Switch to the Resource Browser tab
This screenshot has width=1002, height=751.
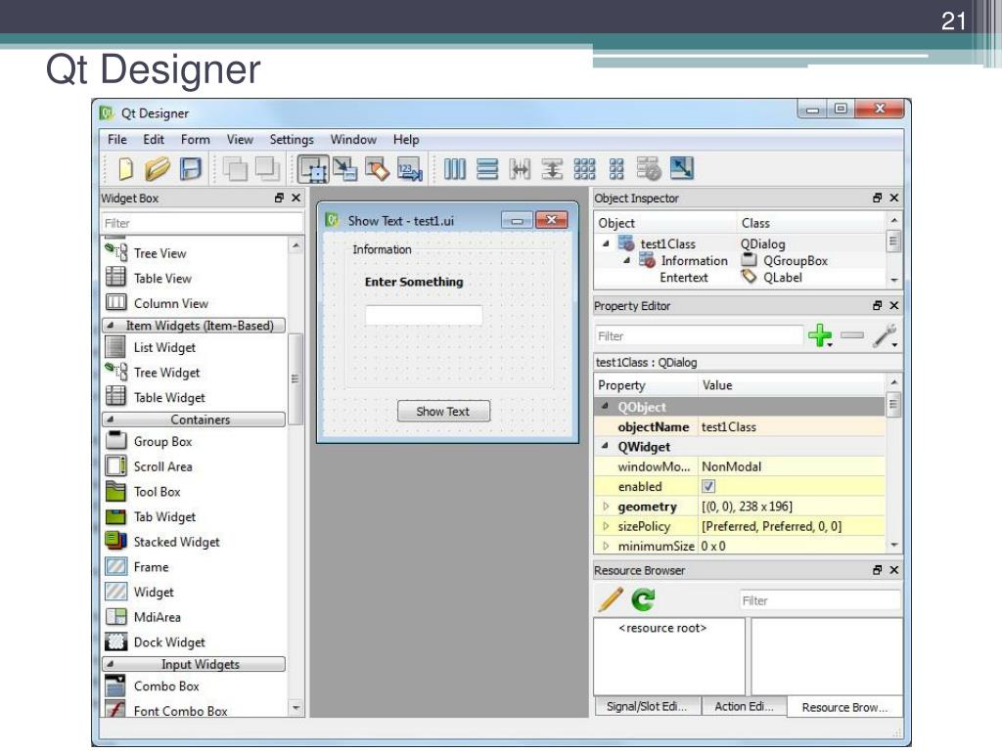click(x=844, y=708)
